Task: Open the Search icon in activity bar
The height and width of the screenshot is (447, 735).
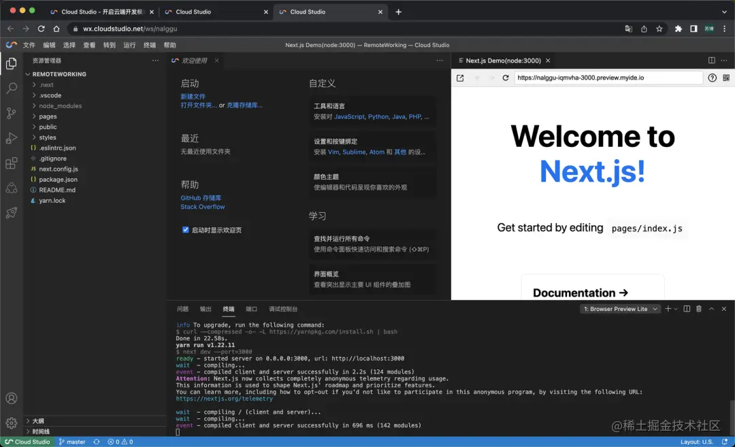Action: point(12,88)
